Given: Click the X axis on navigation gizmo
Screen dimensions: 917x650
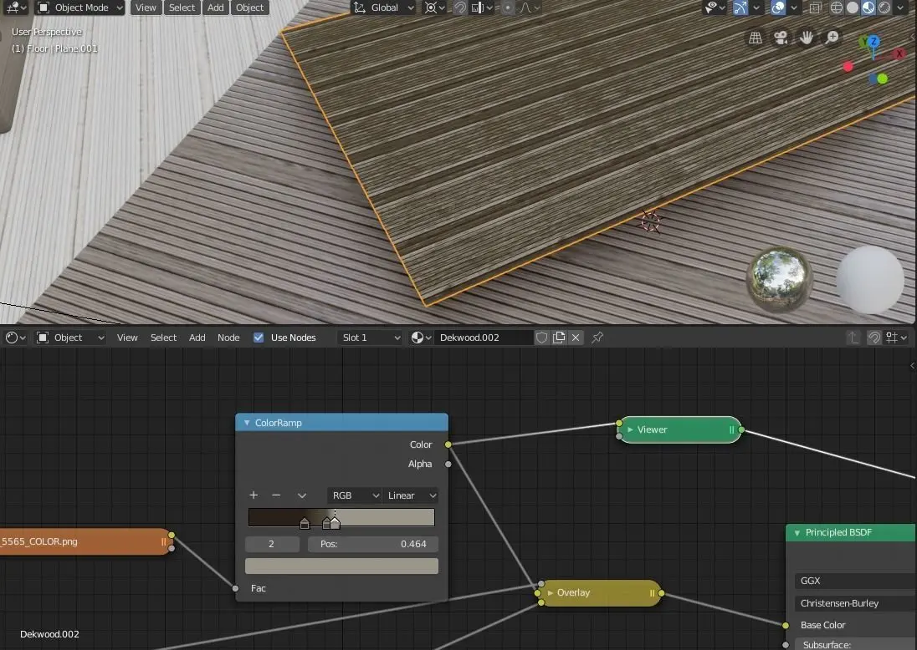Looking at the screenshot, I should pos(900,53).
